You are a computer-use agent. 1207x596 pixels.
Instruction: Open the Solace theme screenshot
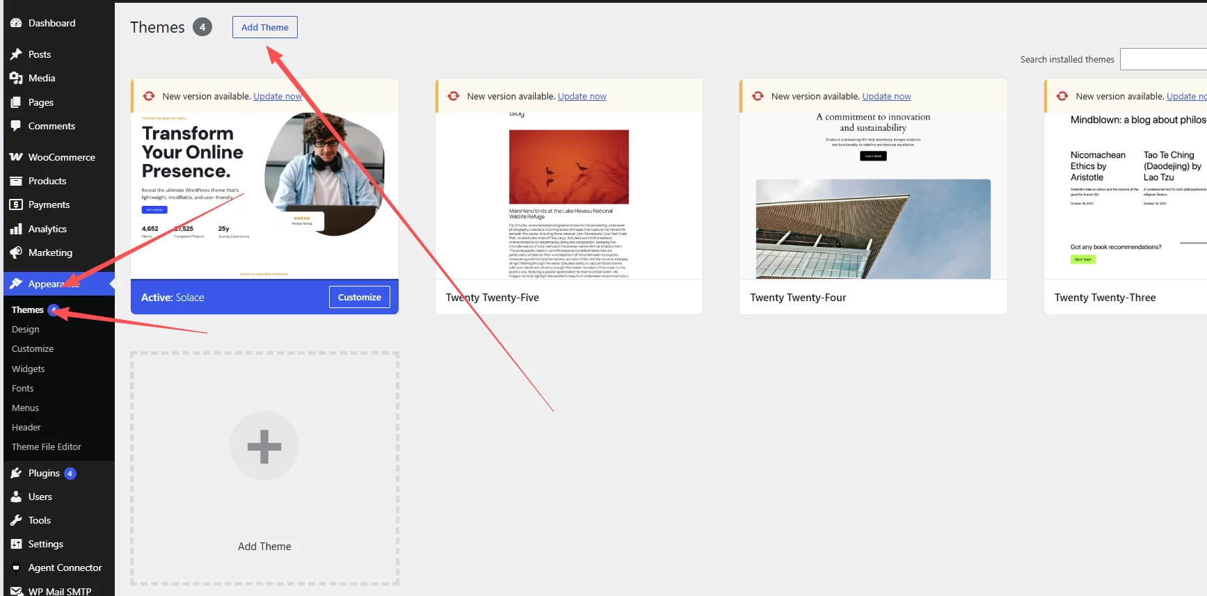(x=264, y=196)
